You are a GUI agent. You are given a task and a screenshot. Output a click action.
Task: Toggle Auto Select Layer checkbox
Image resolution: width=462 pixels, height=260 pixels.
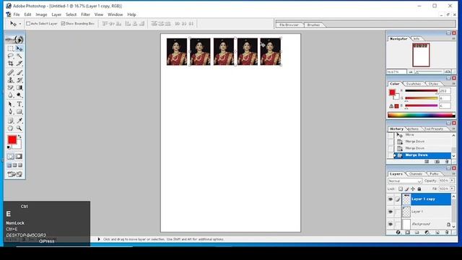click(28, 24)
